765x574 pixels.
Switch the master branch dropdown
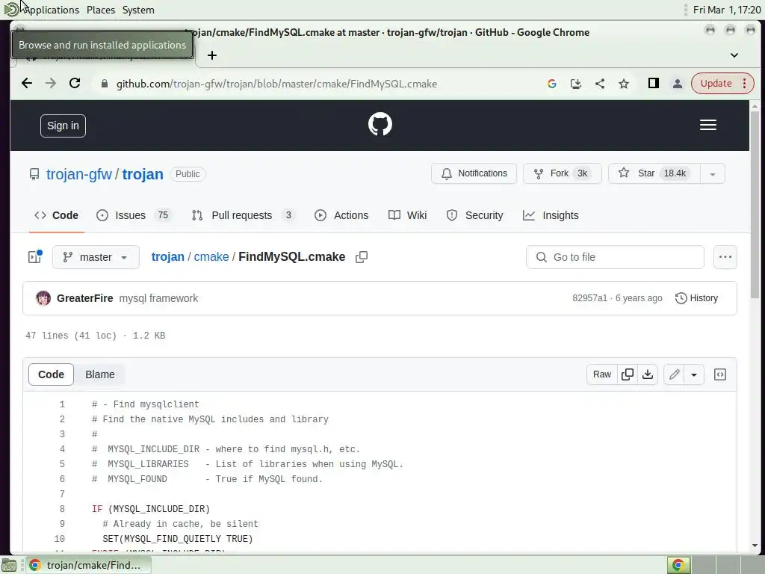click(96, 257)
